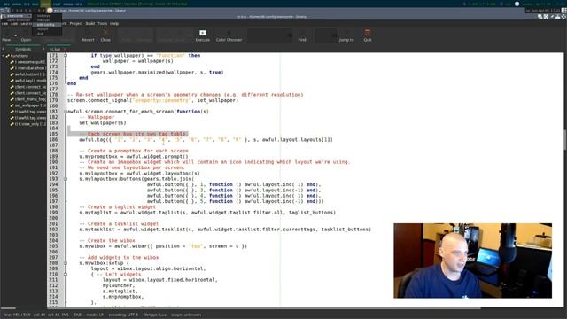
Task: Switch to the www workspace in top bar
Action: 17,4
